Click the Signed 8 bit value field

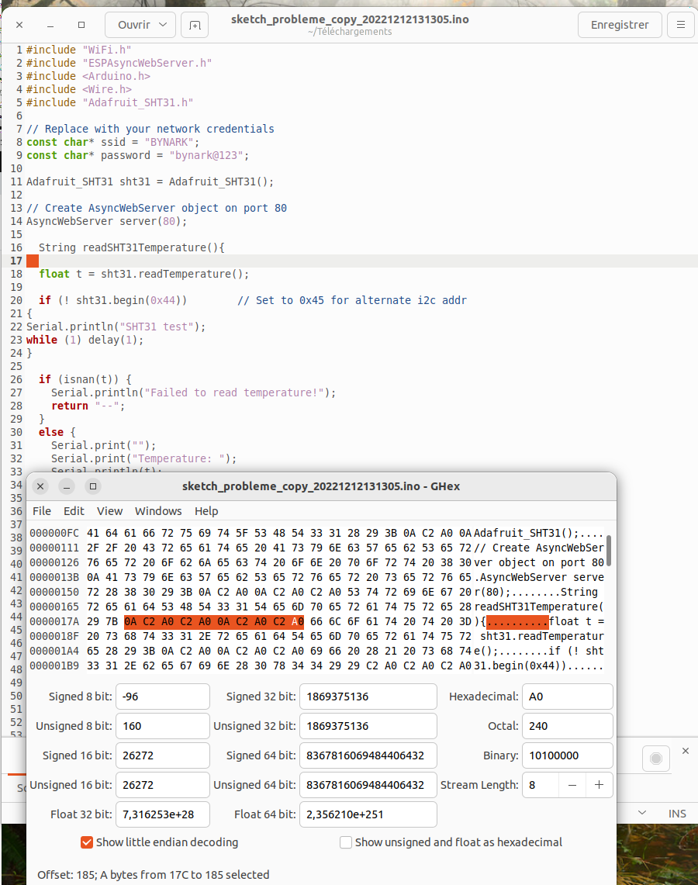163,697
